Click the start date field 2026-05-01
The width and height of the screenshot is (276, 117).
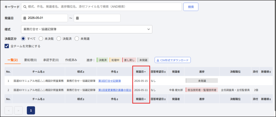coord(44,18)
